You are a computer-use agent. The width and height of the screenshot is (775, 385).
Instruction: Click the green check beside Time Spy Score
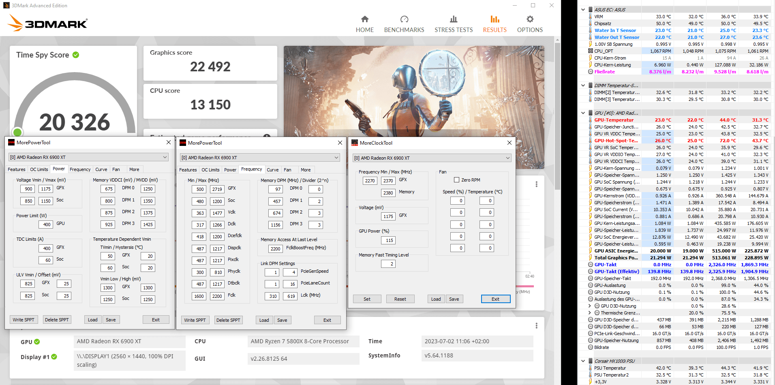(76, 55)
